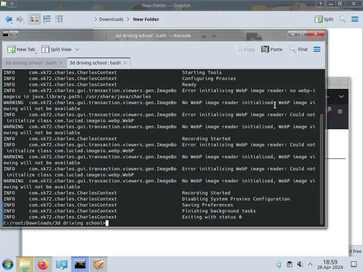Click 'Exiting with status 0' text
Screen dimensions: 363x272
point(212,217)
